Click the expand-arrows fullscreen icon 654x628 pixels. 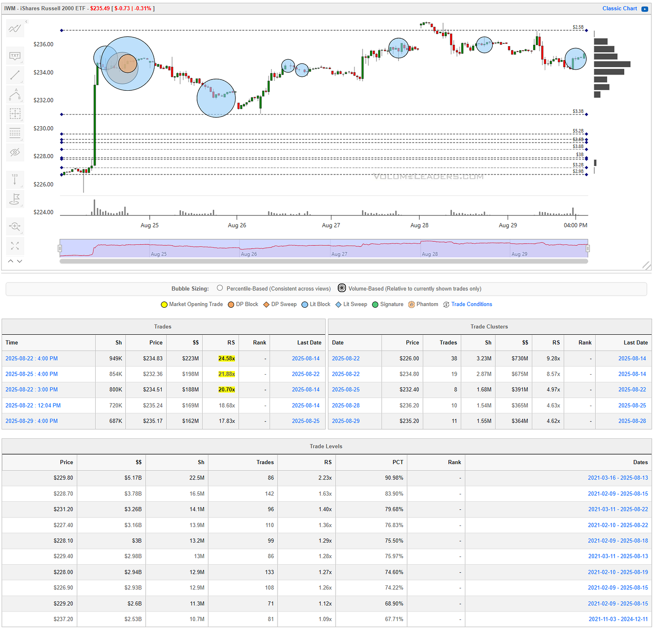15,246
